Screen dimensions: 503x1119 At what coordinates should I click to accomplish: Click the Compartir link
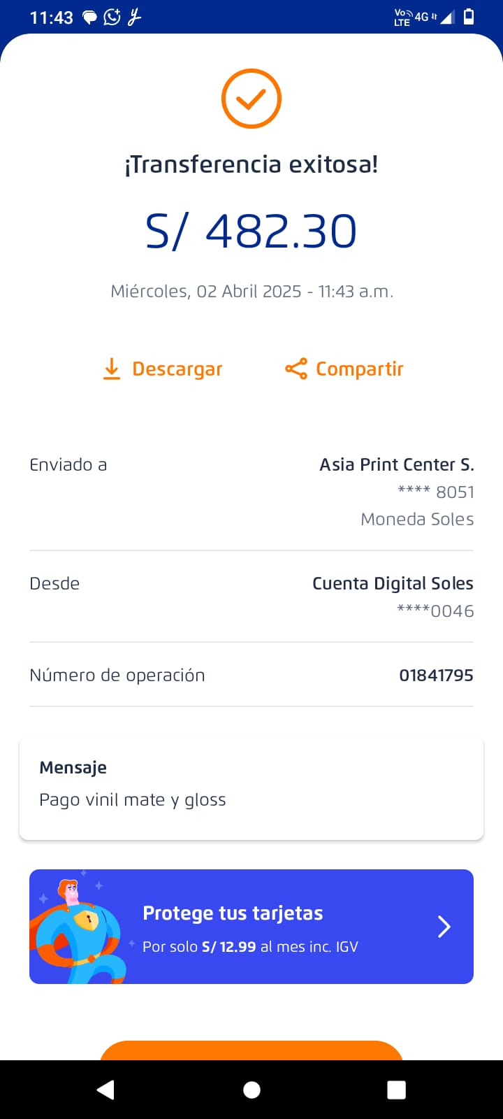359,369
